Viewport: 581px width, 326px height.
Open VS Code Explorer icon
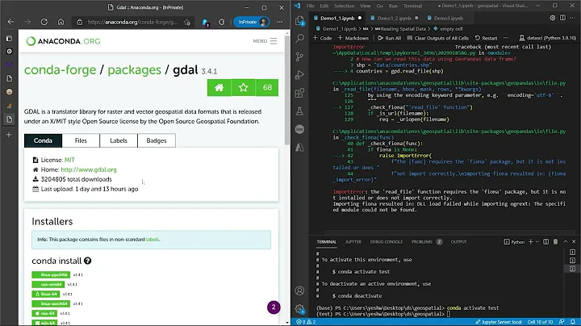299,21
